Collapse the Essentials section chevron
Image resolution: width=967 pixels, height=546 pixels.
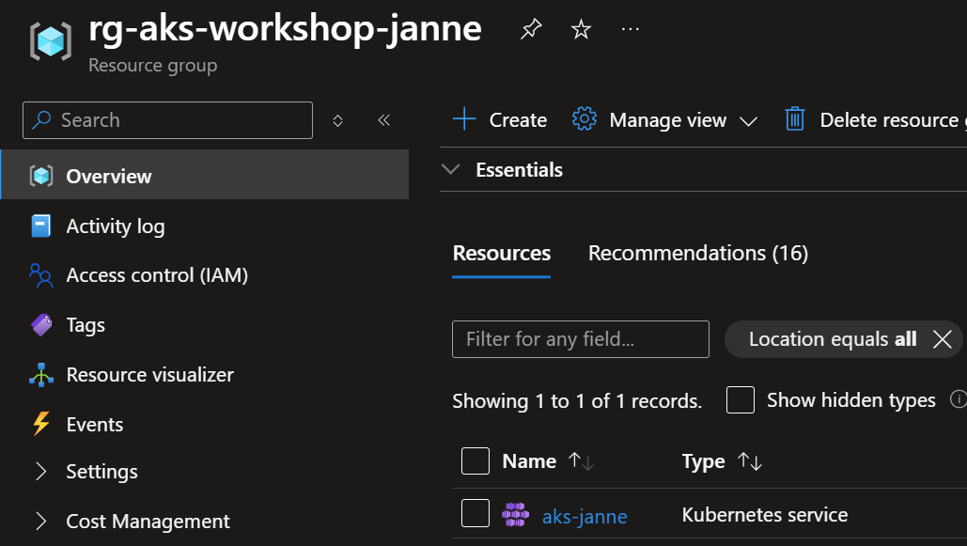point(451,169)
